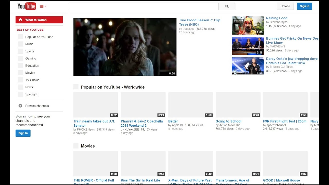
Task: Open the MADVEIWS channel link
Action: click(277, 47)
